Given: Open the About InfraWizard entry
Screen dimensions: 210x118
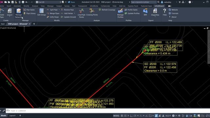Looking at the screenshot, I should 173,17.
